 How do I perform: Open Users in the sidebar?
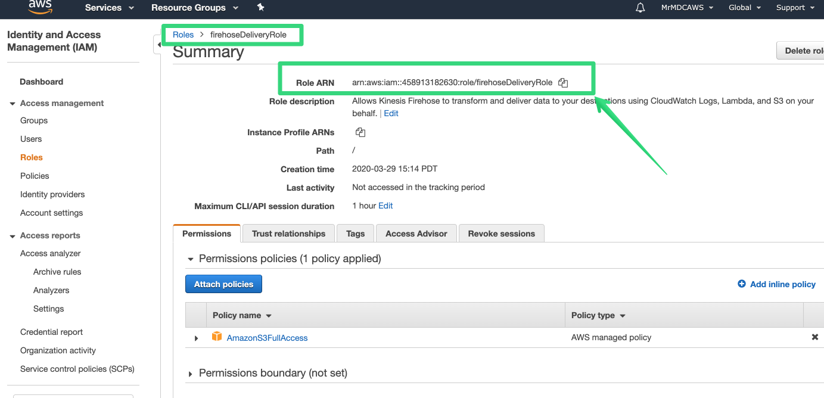[31, 139]
